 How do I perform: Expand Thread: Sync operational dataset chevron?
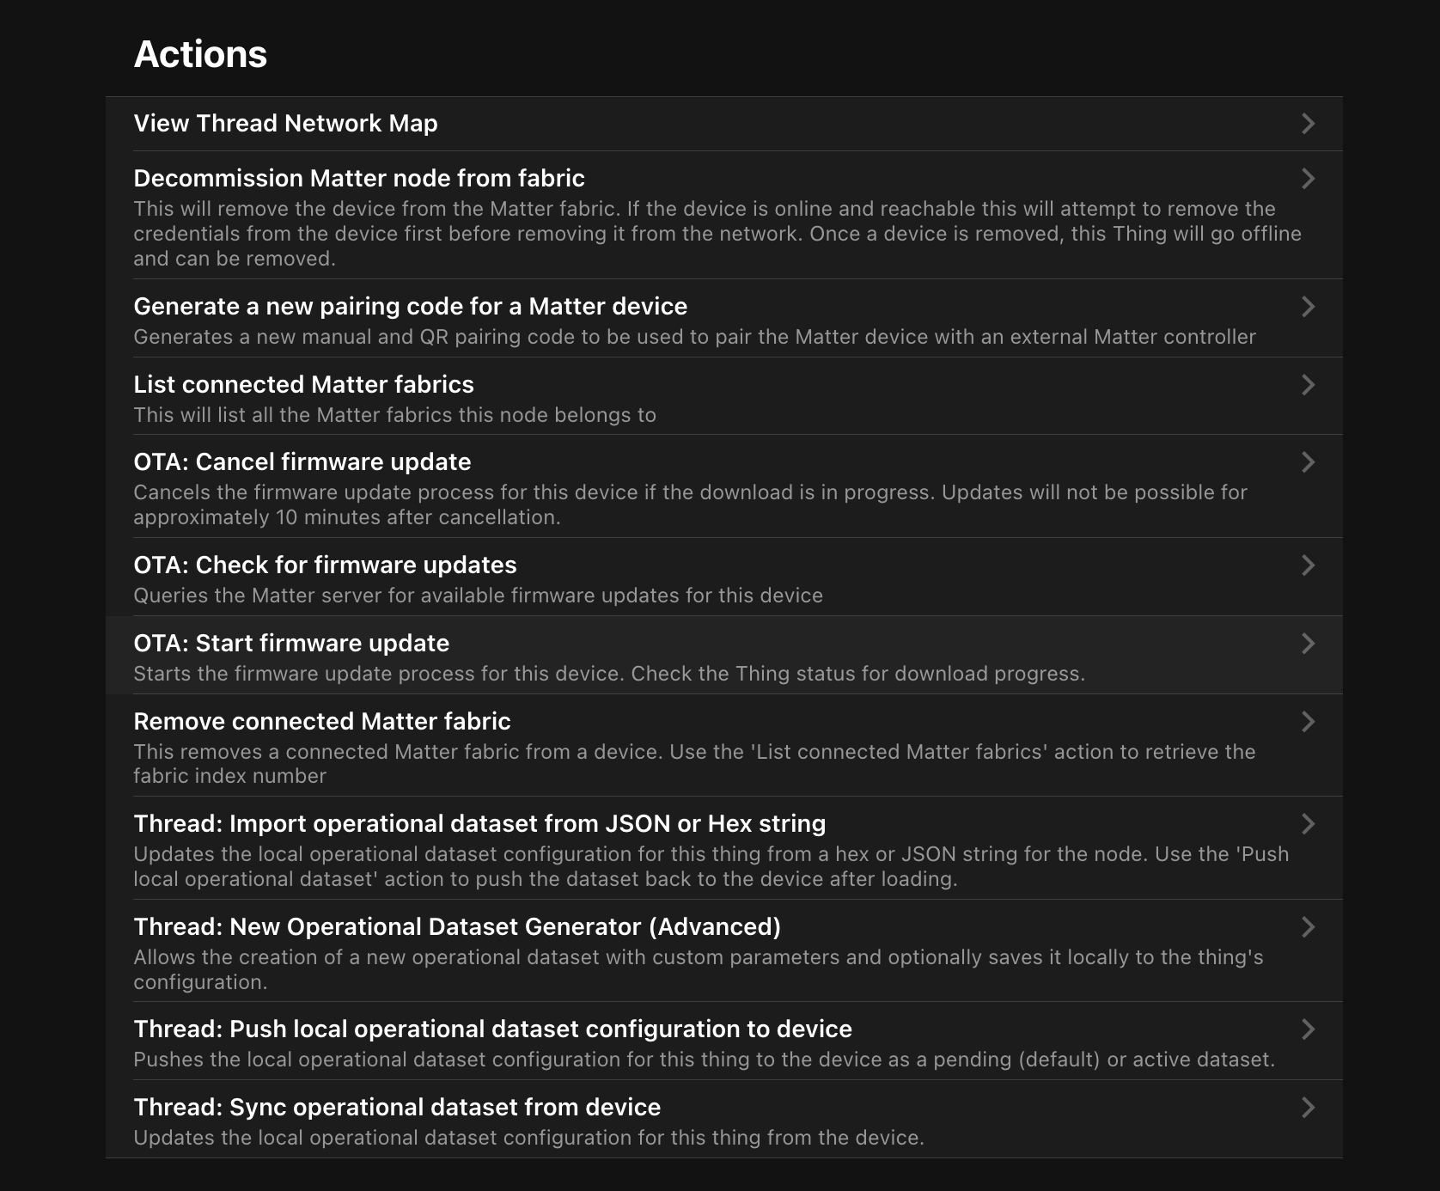(x=1308, y=1108)
